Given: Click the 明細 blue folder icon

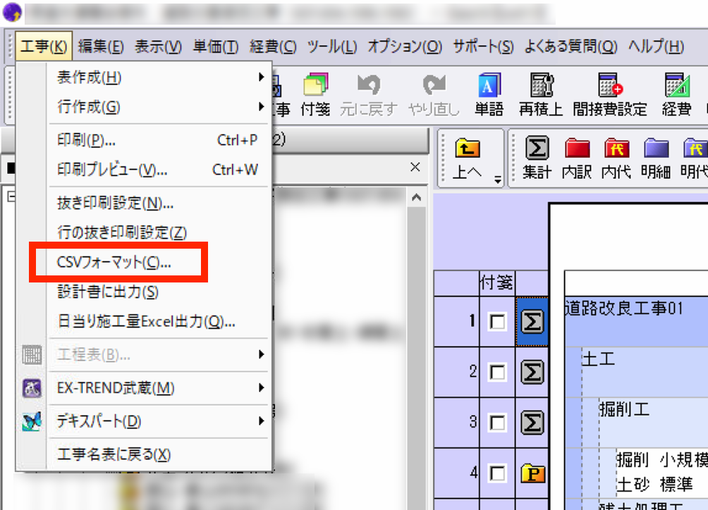Looking at the screenshot, I should click(x=656, y=158).
